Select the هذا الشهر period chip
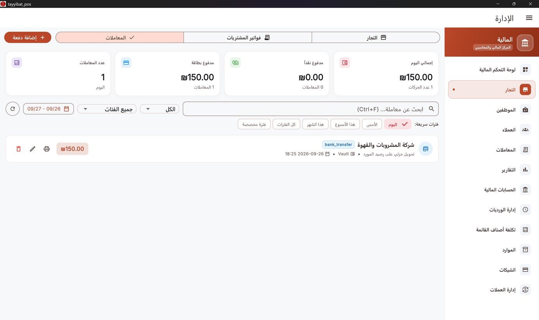 pyautogui.click(x=315, y=124)
